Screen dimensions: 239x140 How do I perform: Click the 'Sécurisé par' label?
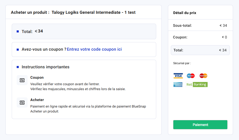point(182,63)
